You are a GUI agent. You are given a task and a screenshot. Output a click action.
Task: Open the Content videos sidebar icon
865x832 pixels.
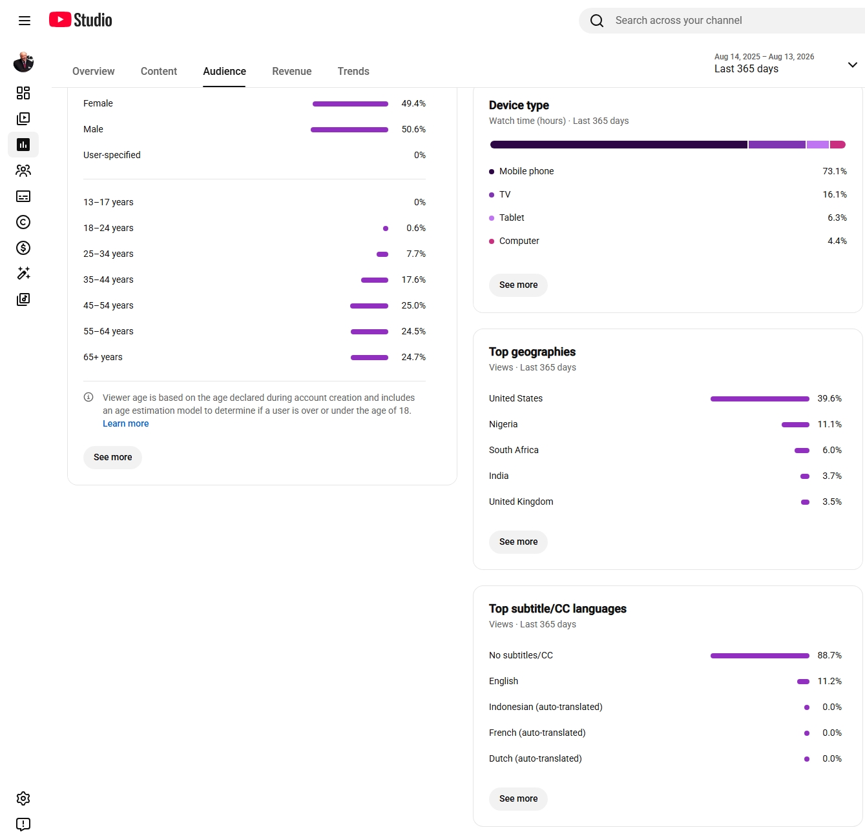click(x=23, y=119)
